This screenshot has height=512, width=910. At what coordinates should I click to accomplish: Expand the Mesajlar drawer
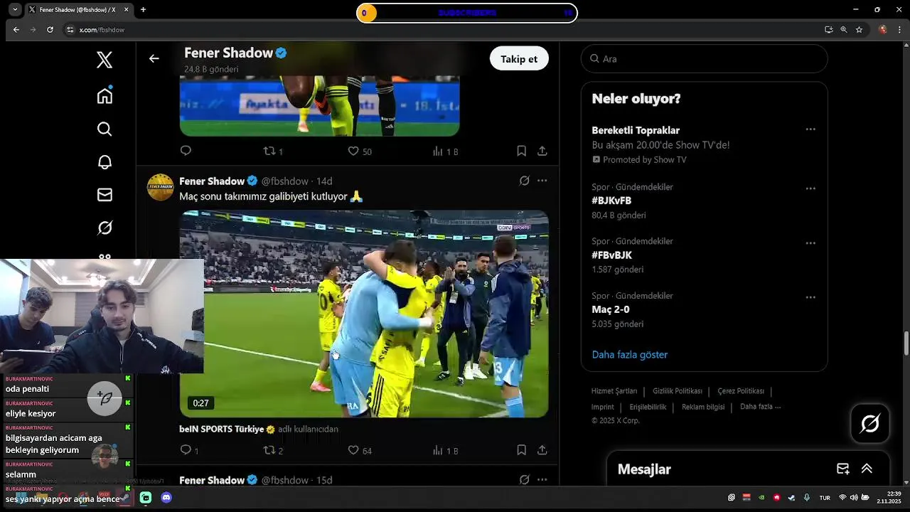click(867, 469)
